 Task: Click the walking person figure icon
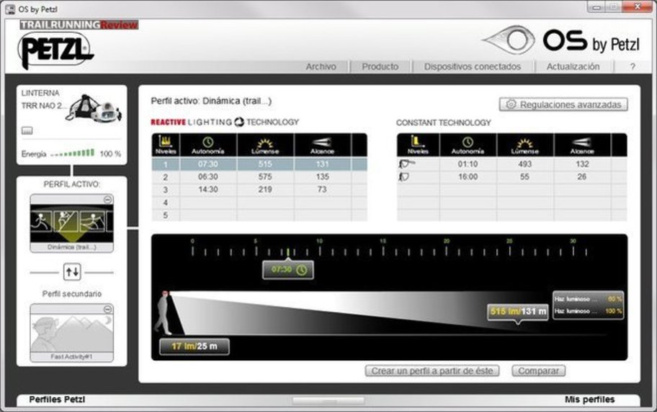(x=163, y=313)
